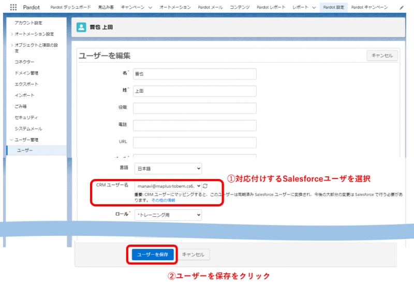Click the user avatar icon beside 晋也 上田
Image resolution: width=414 pixels, height=285 pixels.
(81, 27)
